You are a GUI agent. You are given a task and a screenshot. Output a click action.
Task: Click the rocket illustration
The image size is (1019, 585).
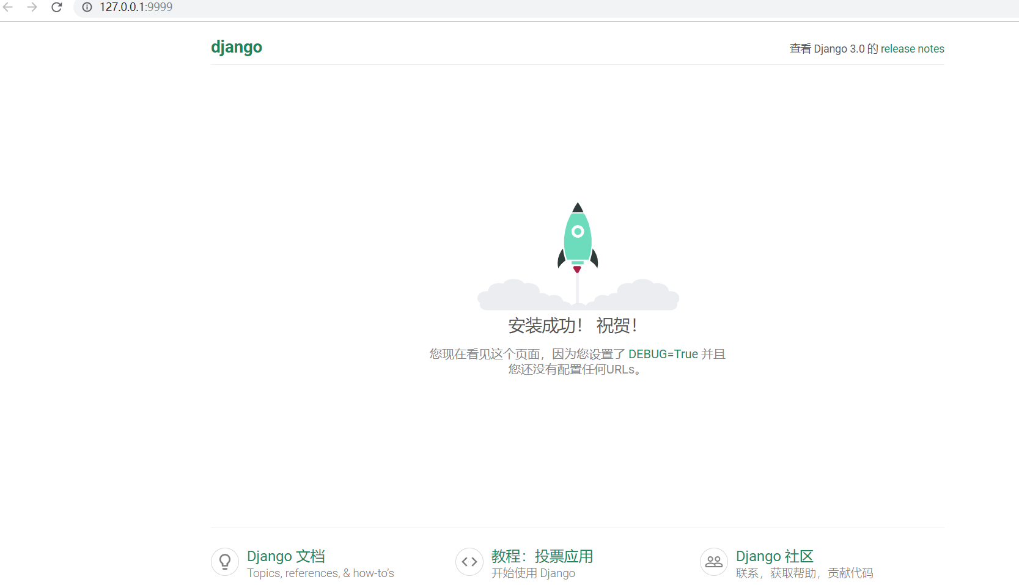(x=578, y=256)
